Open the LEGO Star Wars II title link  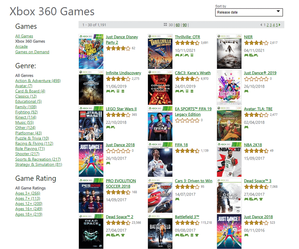click(121, 109)
